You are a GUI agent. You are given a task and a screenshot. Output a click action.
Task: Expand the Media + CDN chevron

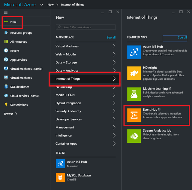[x=114, y=95]
